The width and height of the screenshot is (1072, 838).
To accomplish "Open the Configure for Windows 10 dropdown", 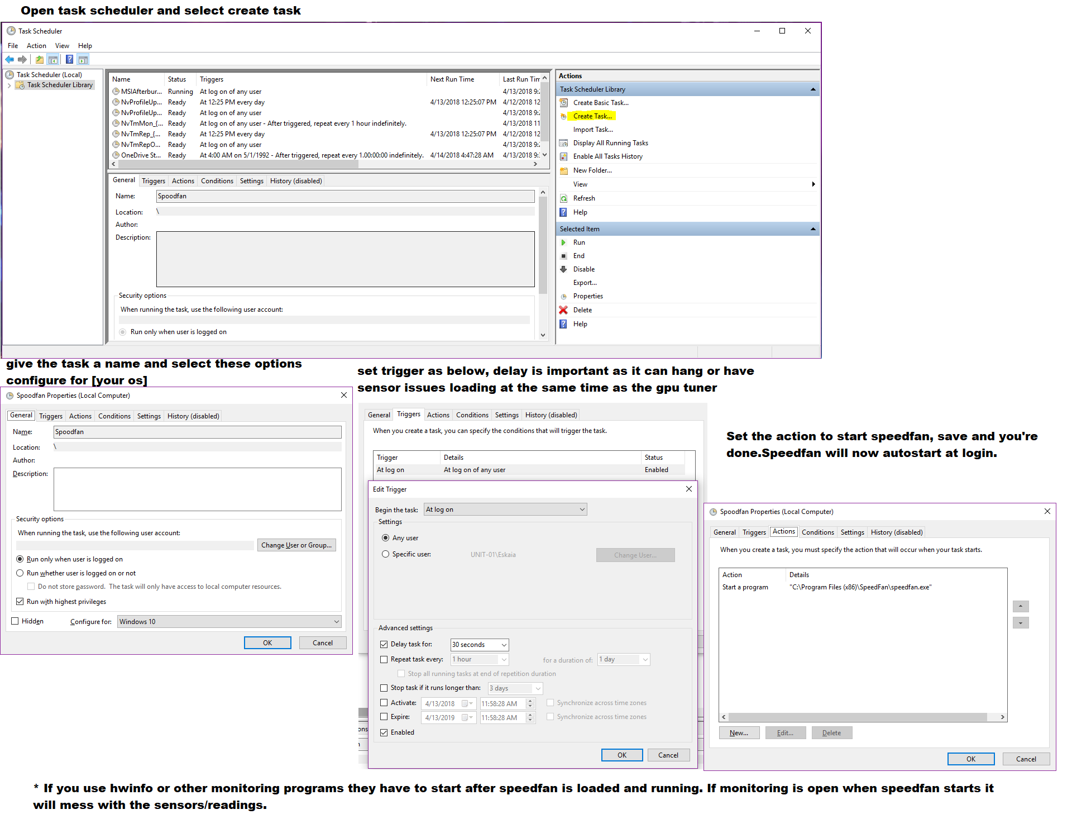I will (229, 622).
